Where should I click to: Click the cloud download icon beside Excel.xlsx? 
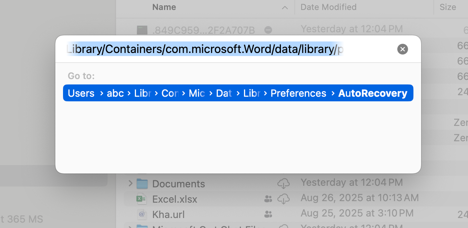pos(283,199)
